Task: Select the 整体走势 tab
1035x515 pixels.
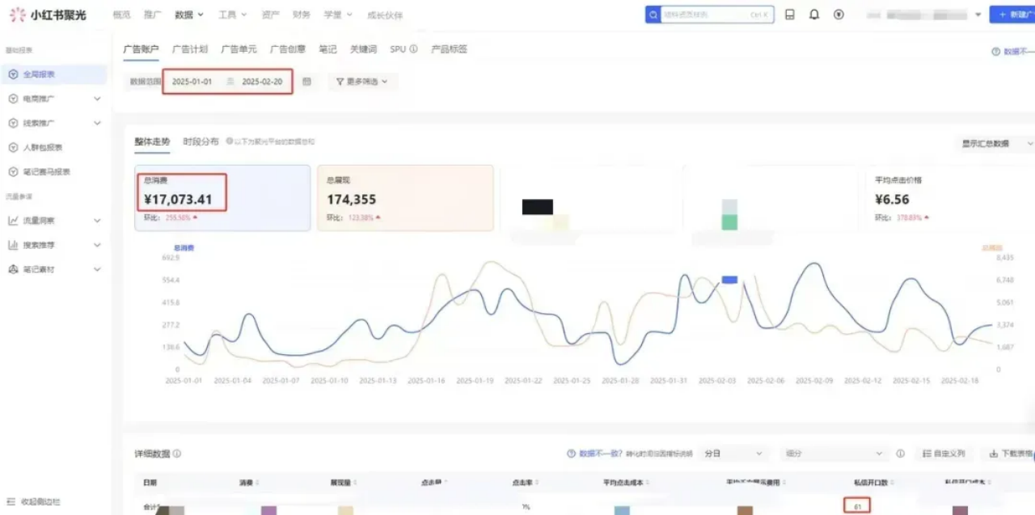Action: pyautogui.click(x=152, y=141)
